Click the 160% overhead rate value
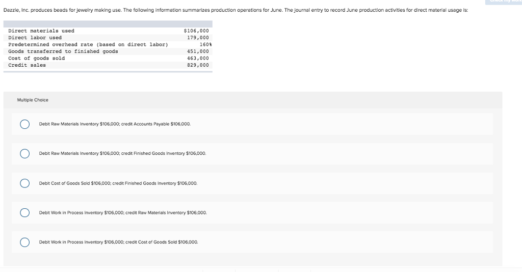522x272 pixels. (203, 45)
